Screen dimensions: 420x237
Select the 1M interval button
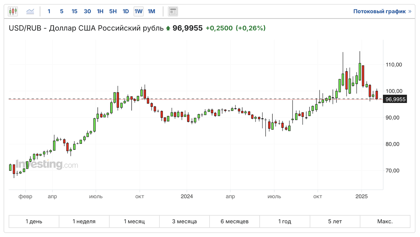(x=151, y=11)
